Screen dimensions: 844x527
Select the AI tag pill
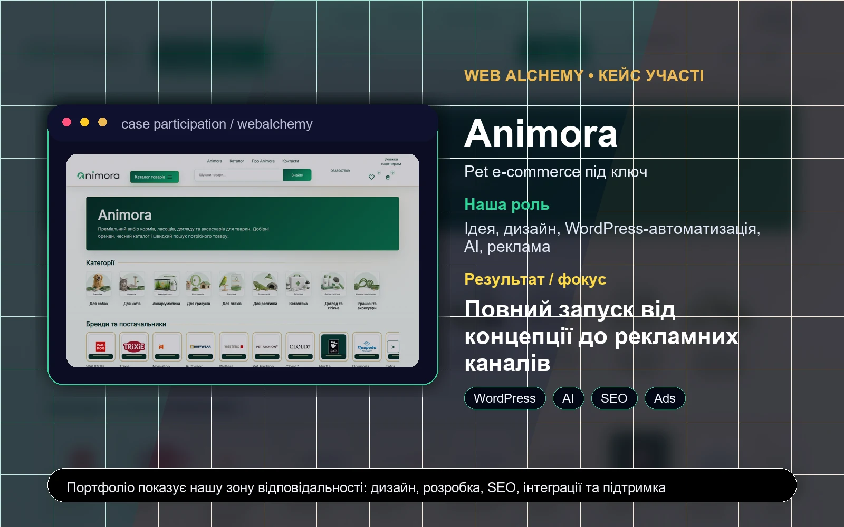[x=568, y=398]
